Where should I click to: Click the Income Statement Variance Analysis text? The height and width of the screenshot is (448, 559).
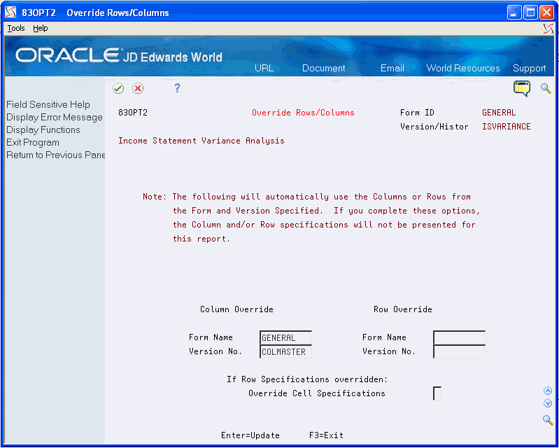point(201,141)
